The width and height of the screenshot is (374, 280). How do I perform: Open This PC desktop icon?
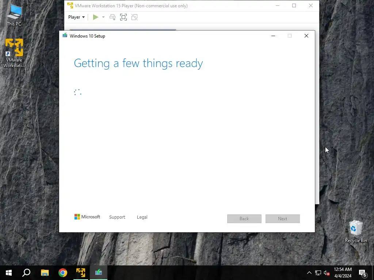coord(14,15)
